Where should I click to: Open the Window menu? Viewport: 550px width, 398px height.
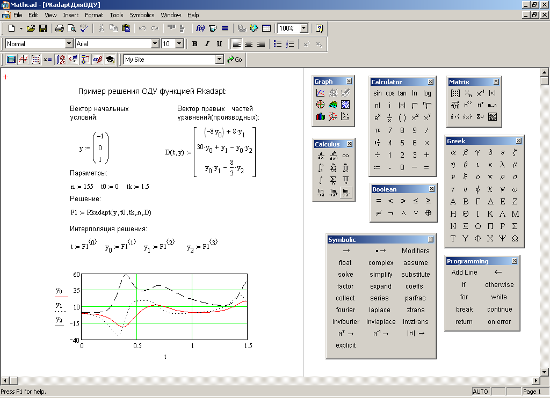coord(171,15)
